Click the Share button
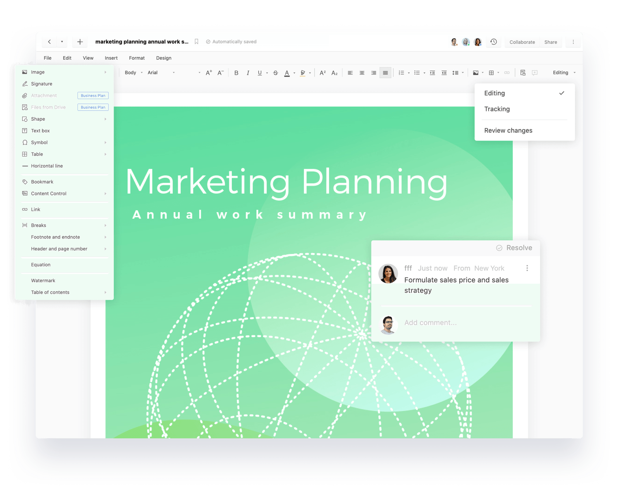This screenshot has width=620, height=497. (x=550, y=42)
